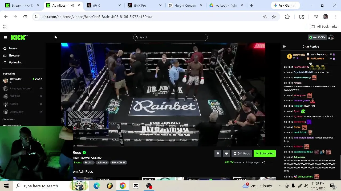Open the All Bookmarks folder
341x191 pixels.
coord(324,27)
